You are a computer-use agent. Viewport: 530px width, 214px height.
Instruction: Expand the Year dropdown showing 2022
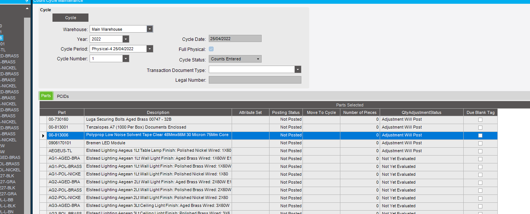coord(126,39)
